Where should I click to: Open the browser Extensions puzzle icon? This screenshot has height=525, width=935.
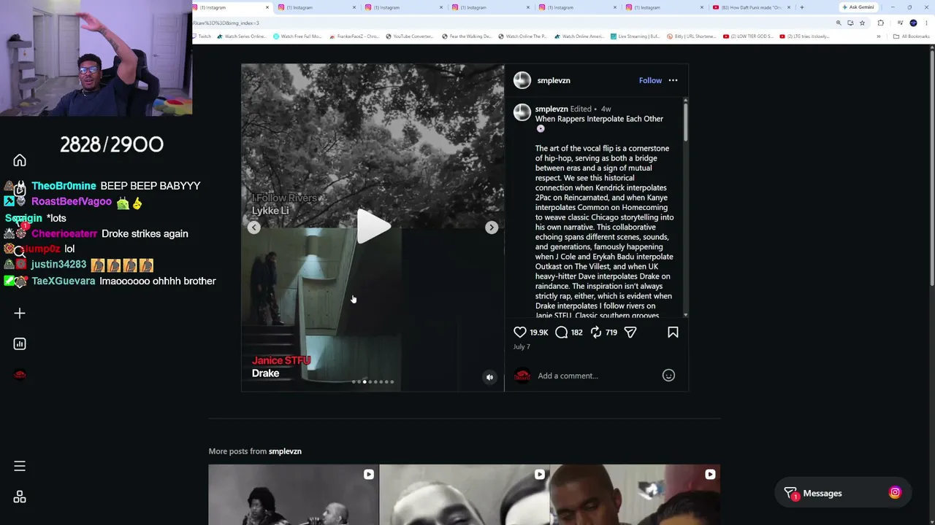[x=880, y=23]
